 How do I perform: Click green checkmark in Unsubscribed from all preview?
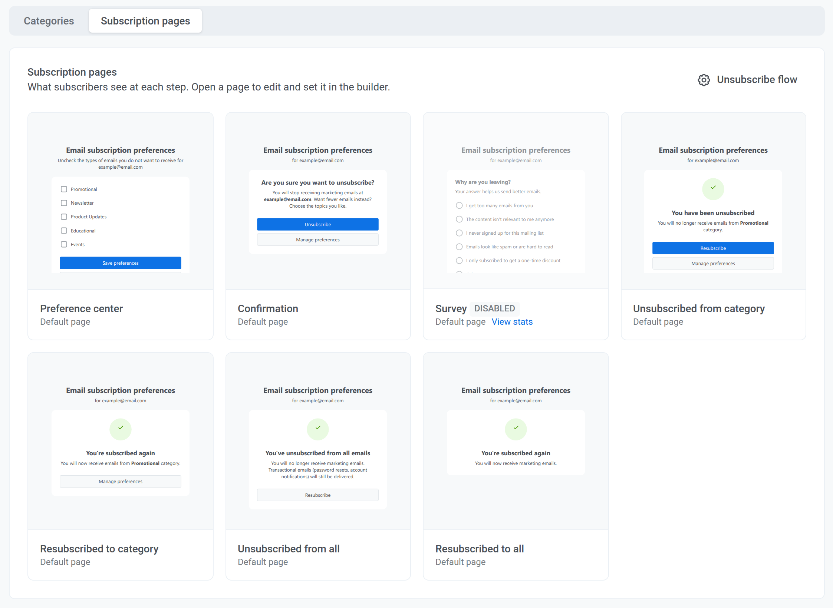pos(318,429)
